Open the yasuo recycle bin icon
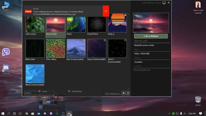This screenshot has height=116, width=206. point(198,101)
